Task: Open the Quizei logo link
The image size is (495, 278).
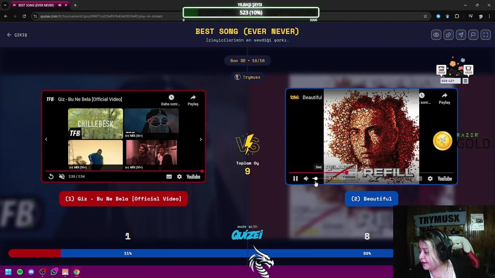Action: (247, 234)
